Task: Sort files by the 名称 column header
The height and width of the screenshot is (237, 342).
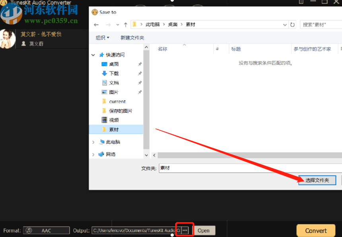Action: [161, 49]
